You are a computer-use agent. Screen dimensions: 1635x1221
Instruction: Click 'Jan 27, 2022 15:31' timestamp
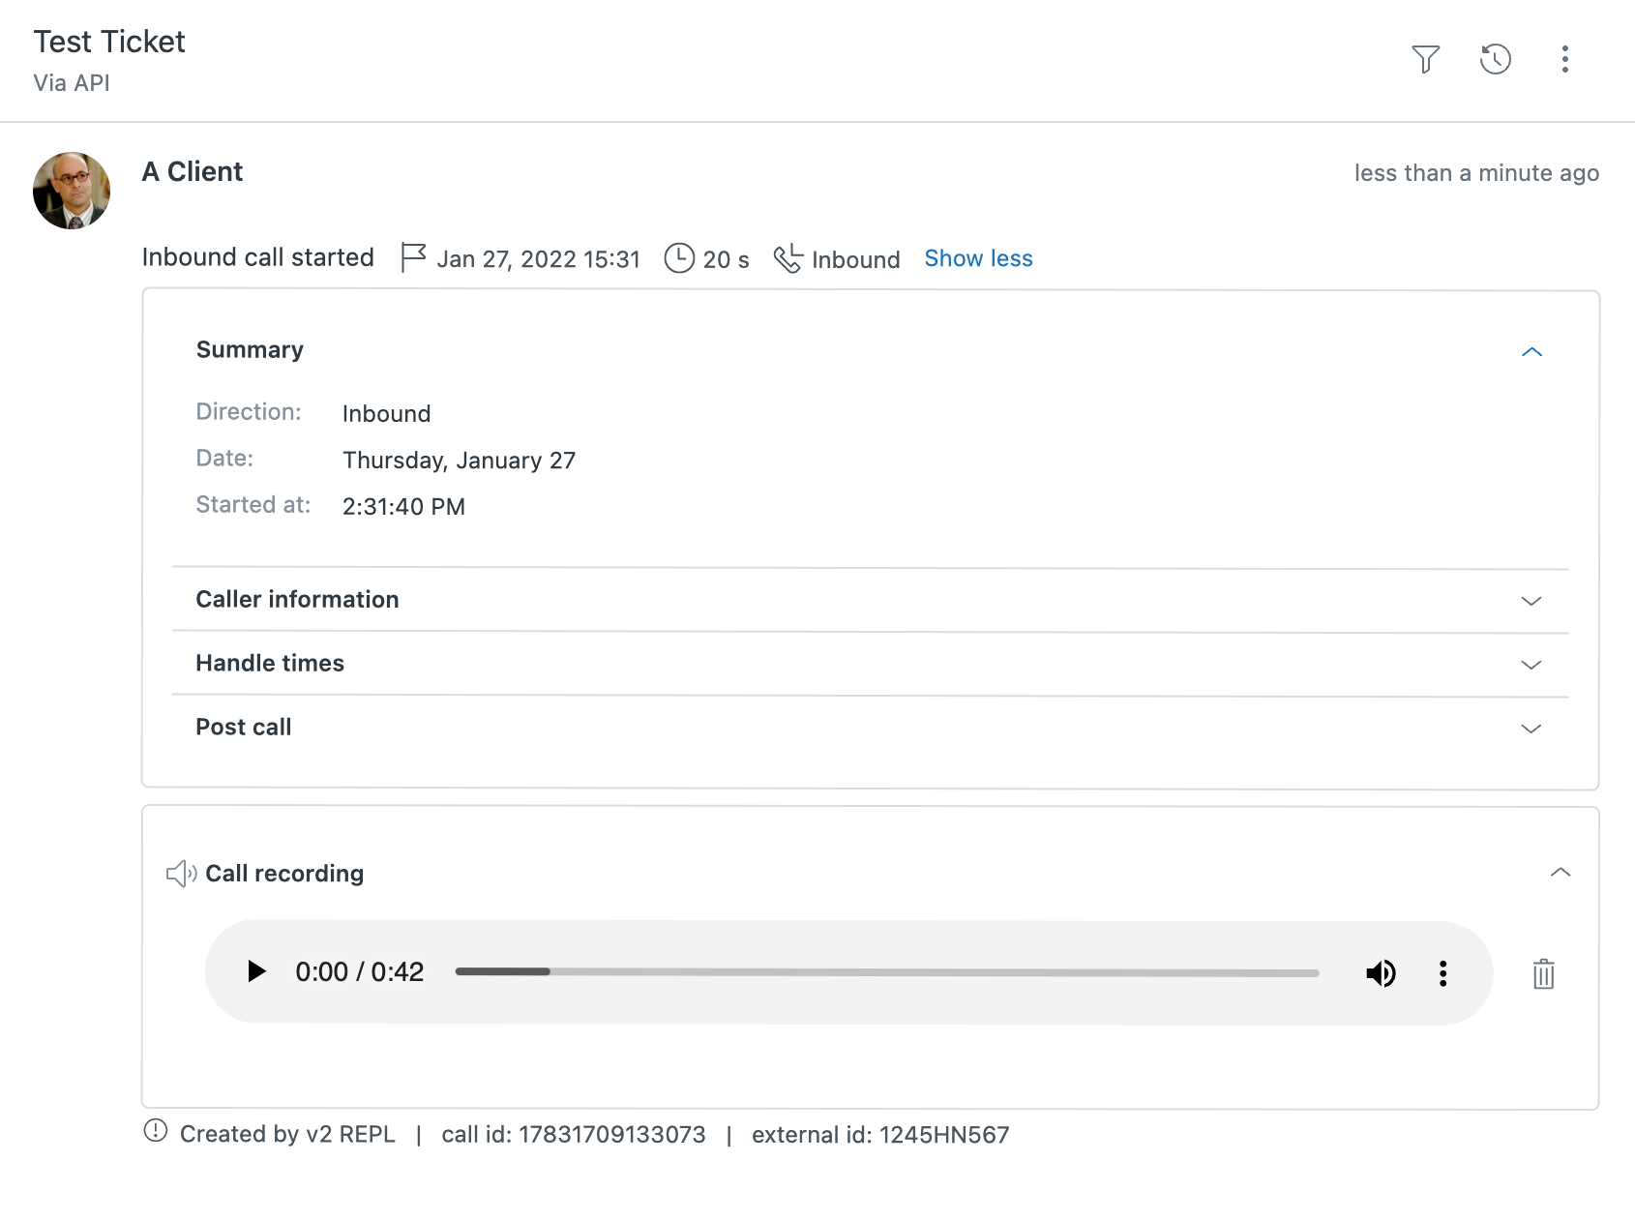(539, 259)
